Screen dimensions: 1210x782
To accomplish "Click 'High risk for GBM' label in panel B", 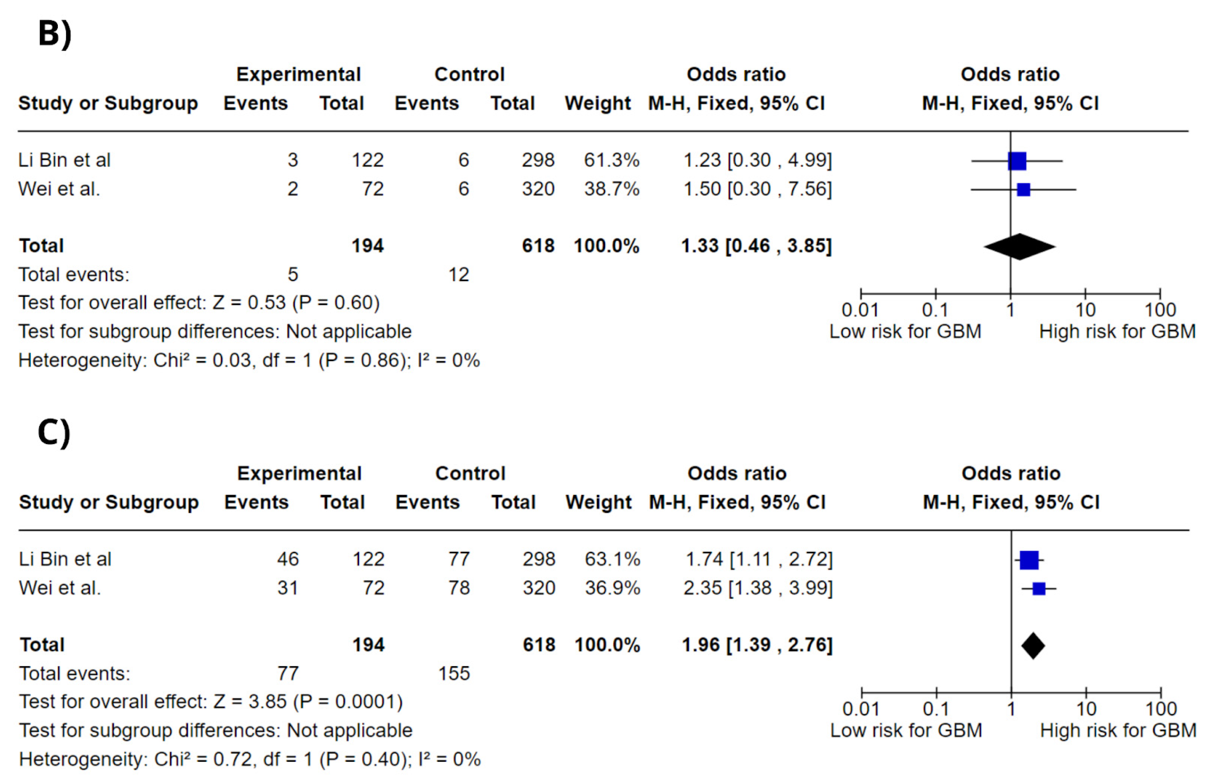I will pyautogui.click(x=1118, y=332).
